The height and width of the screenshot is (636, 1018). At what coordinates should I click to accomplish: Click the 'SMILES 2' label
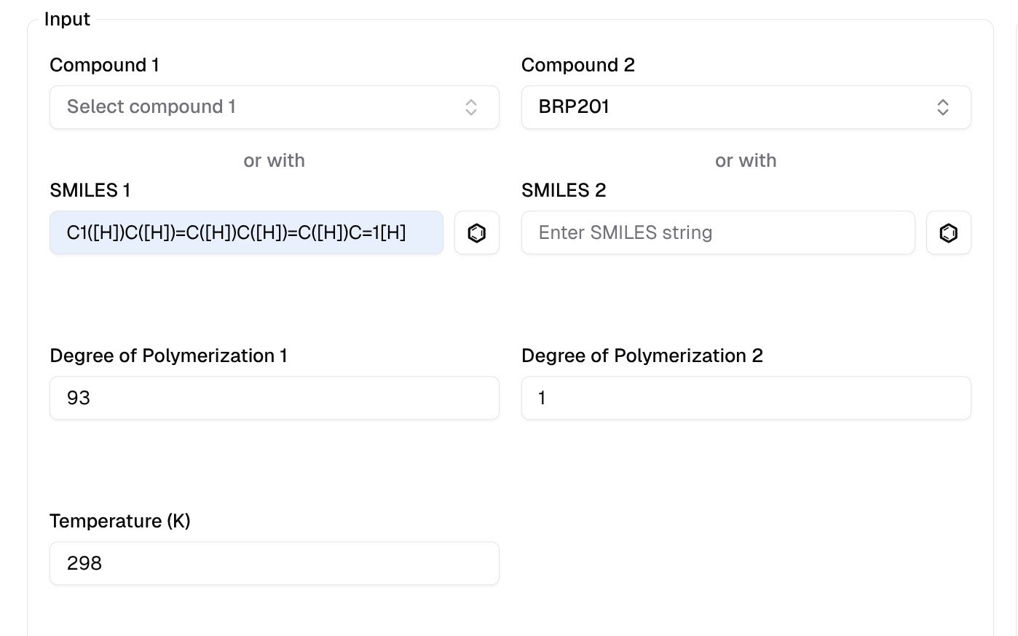[563, 190]
